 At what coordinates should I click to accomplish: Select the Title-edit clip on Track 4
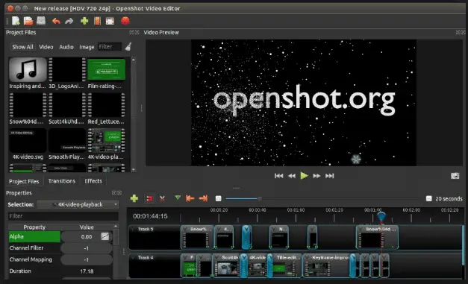click(287, 265)
